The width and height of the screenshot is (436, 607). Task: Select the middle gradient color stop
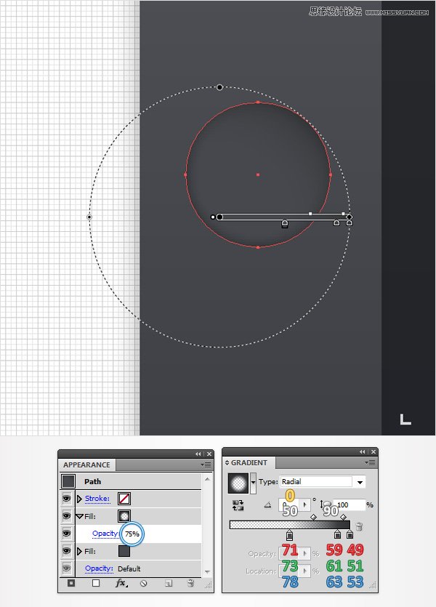337,534
